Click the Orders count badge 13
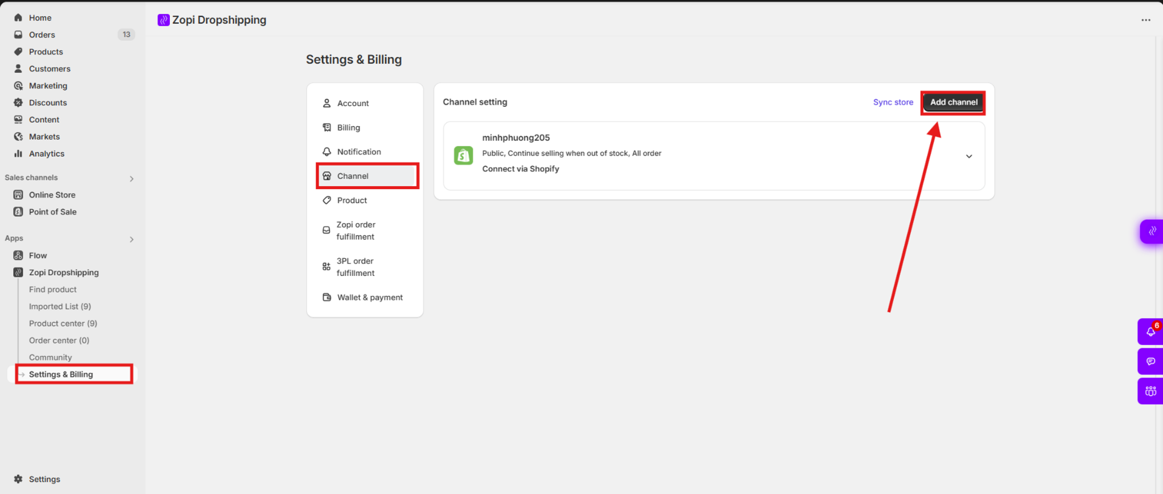This screenshot has width=1163, height=494. click(x=126, y=35)
